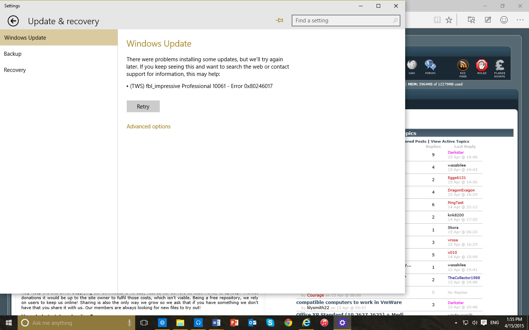Add page to favorites with star icon

[x=449, y=20]
